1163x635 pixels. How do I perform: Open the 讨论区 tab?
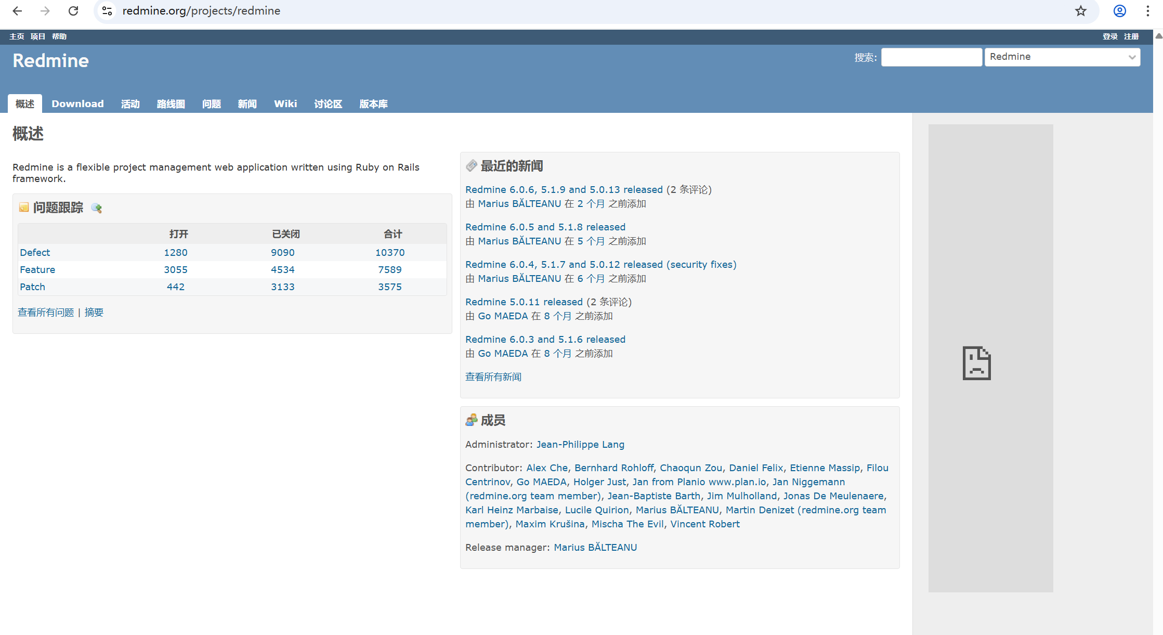[x=328, y=103]
